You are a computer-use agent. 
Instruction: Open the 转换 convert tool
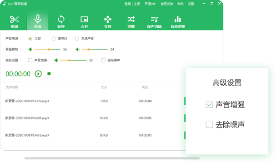[61, 21]
